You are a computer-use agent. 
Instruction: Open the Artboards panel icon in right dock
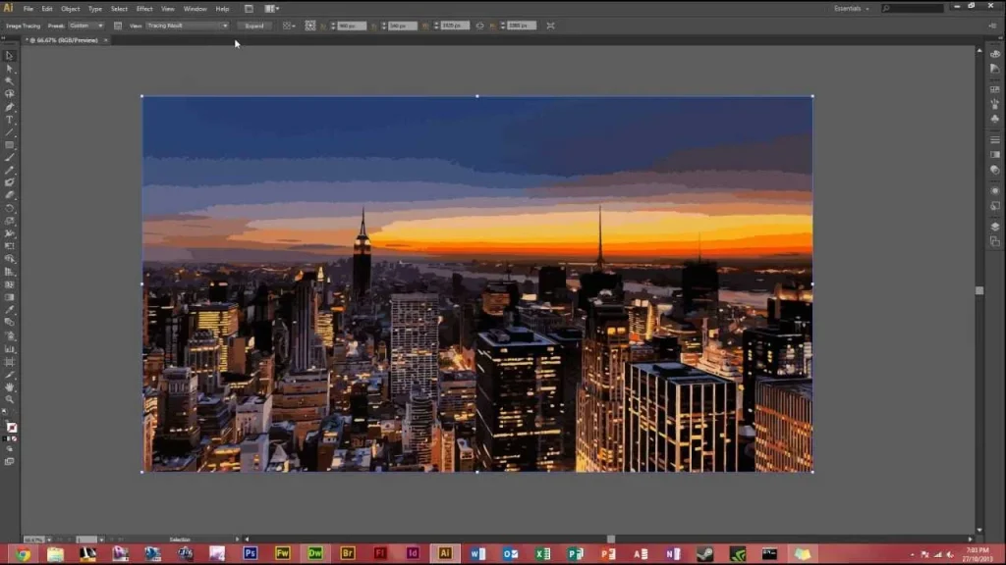click(994, 241)
